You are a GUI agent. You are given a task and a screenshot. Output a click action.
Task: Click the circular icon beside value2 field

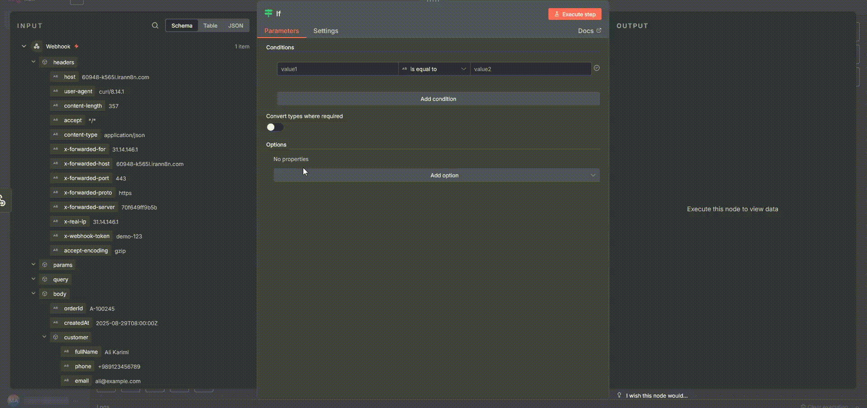point(597,68)
